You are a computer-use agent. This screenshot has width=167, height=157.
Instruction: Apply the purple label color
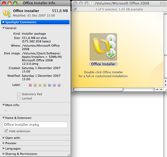click(x=54, y=85)
